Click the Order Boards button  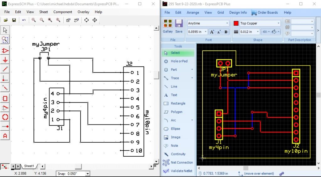[264, 13]
